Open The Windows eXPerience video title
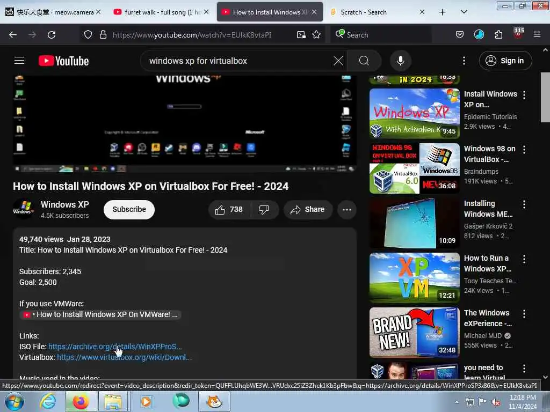Image resolution: width=550 pixels, height=412 pixels. [488, 318]
